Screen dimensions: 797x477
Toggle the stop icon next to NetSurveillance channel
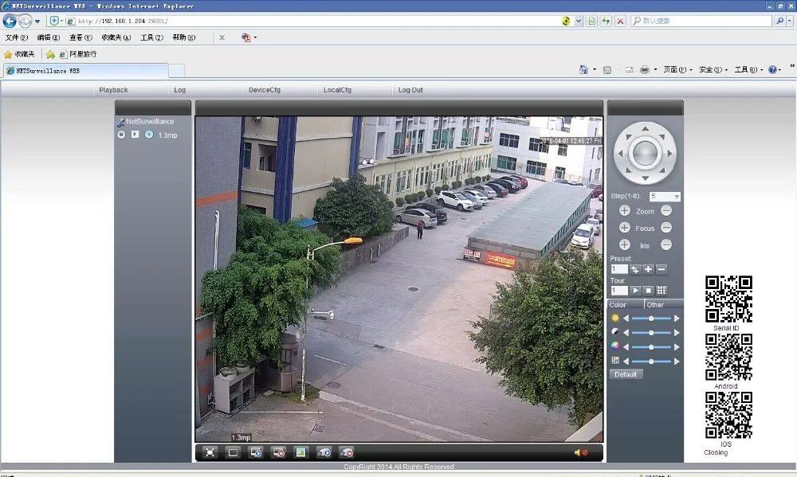[x=120, y=135]
